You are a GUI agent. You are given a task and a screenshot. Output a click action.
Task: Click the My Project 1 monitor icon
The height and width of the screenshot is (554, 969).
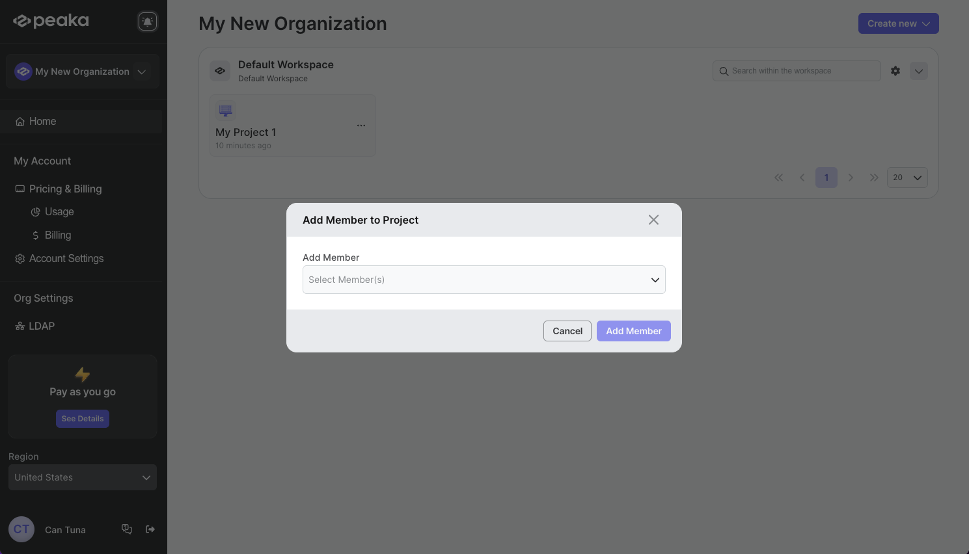tap(225, 111)
